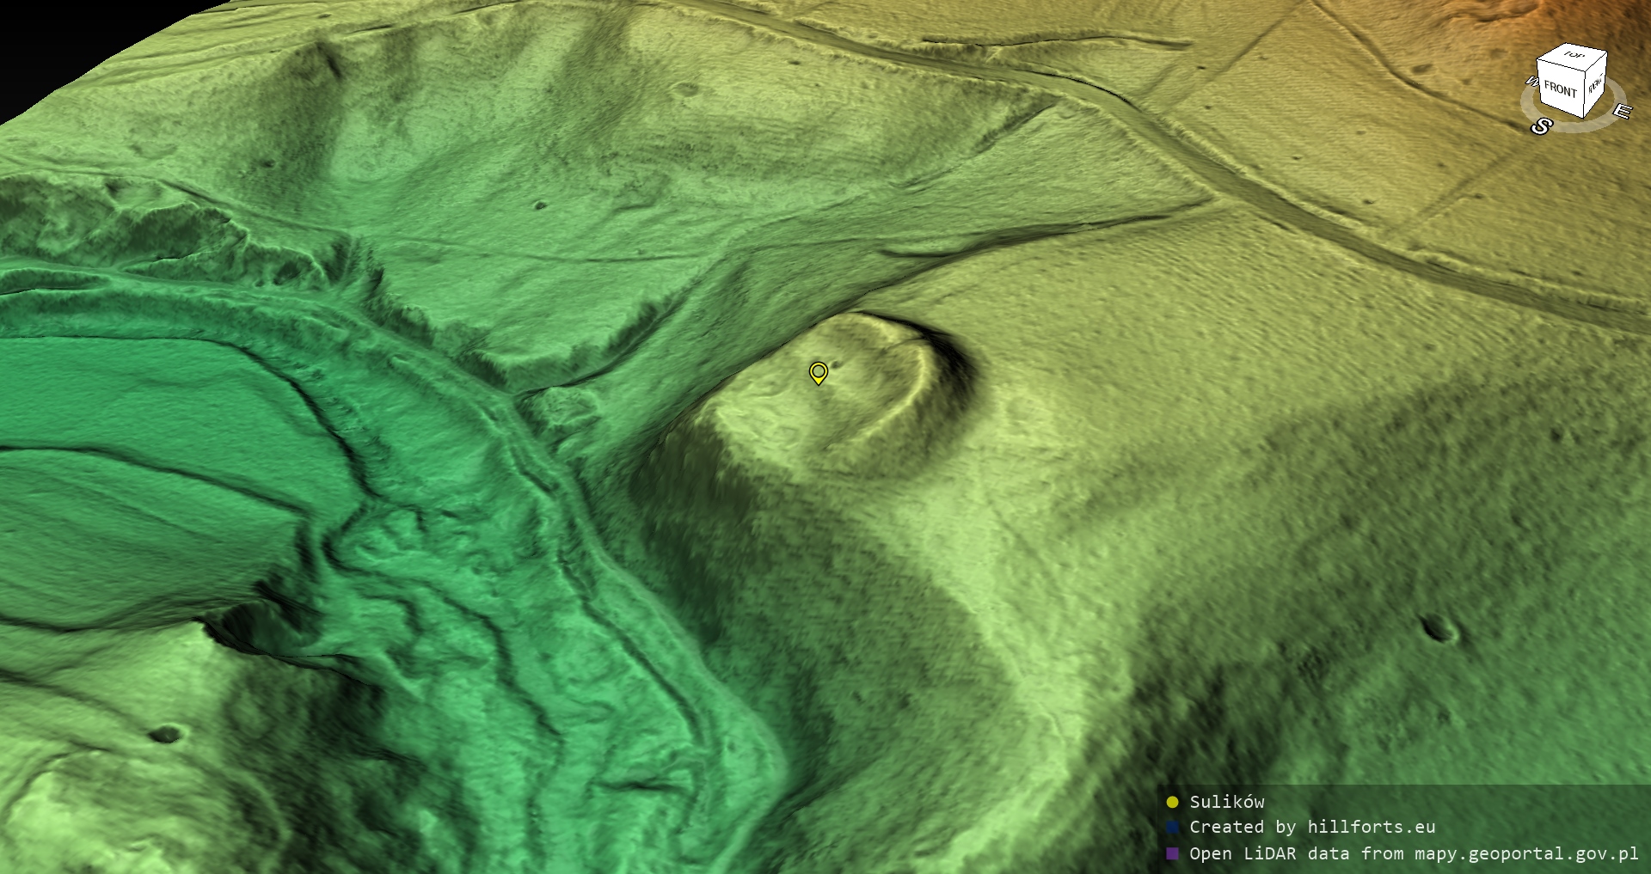Click the E compass letter

click(1621, 112)
